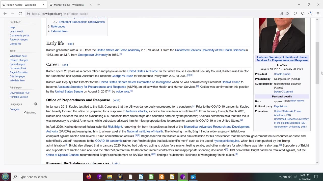Close the Robert Kadlec tab
323x181 pixels.
pyautogui.click(x=43, y=5)
